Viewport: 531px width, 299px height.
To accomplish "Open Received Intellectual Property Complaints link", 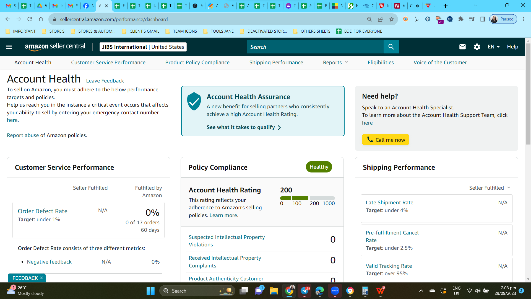I will coord(225,262).
